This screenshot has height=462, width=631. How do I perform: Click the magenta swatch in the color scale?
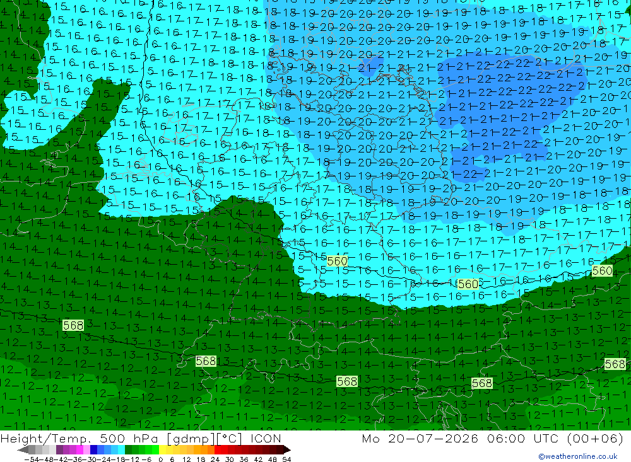click(x=80, y=449)
